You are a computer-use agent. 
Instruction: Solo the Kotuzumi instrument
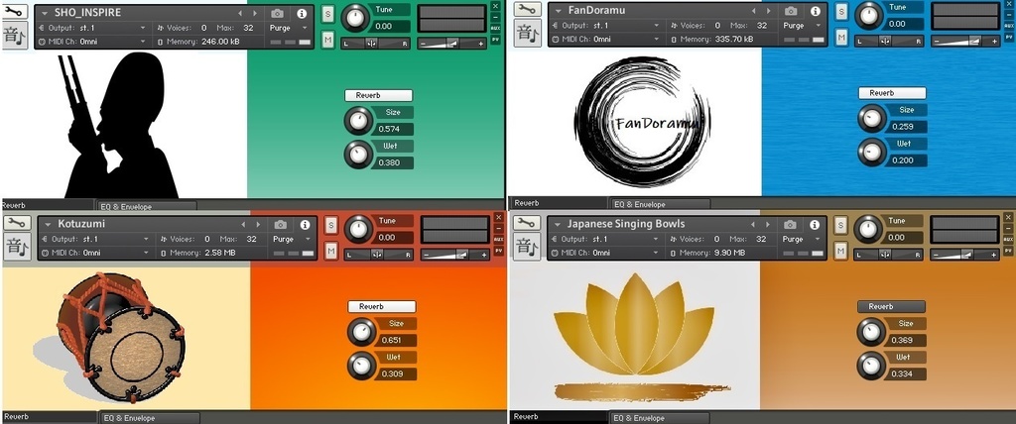coord(331,226)
